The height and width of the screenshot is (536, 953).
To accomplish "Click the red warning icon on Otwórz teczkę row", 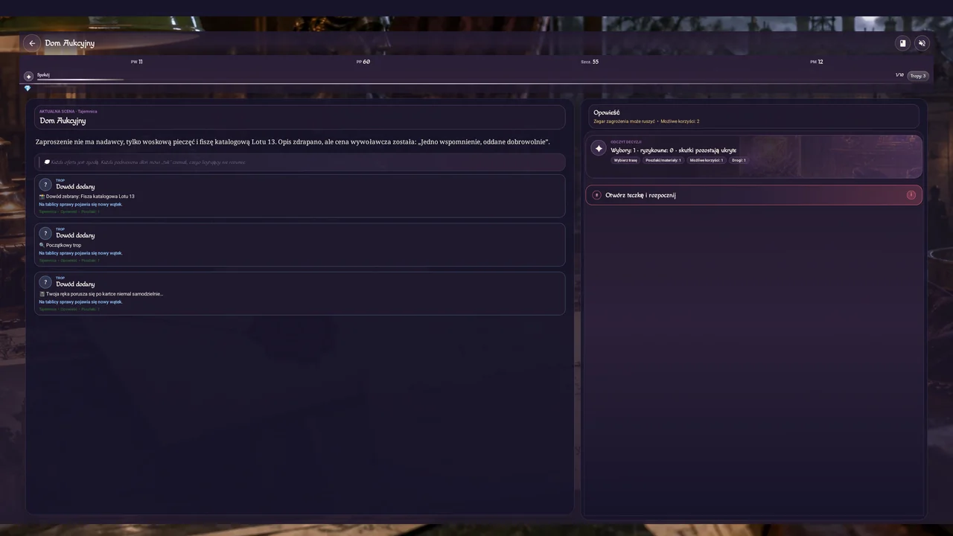I will (911, 195).
